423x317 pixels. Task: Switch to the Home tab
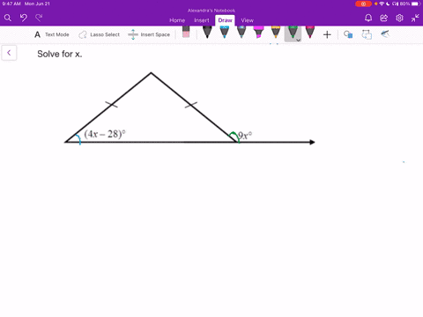click(177, 20)
